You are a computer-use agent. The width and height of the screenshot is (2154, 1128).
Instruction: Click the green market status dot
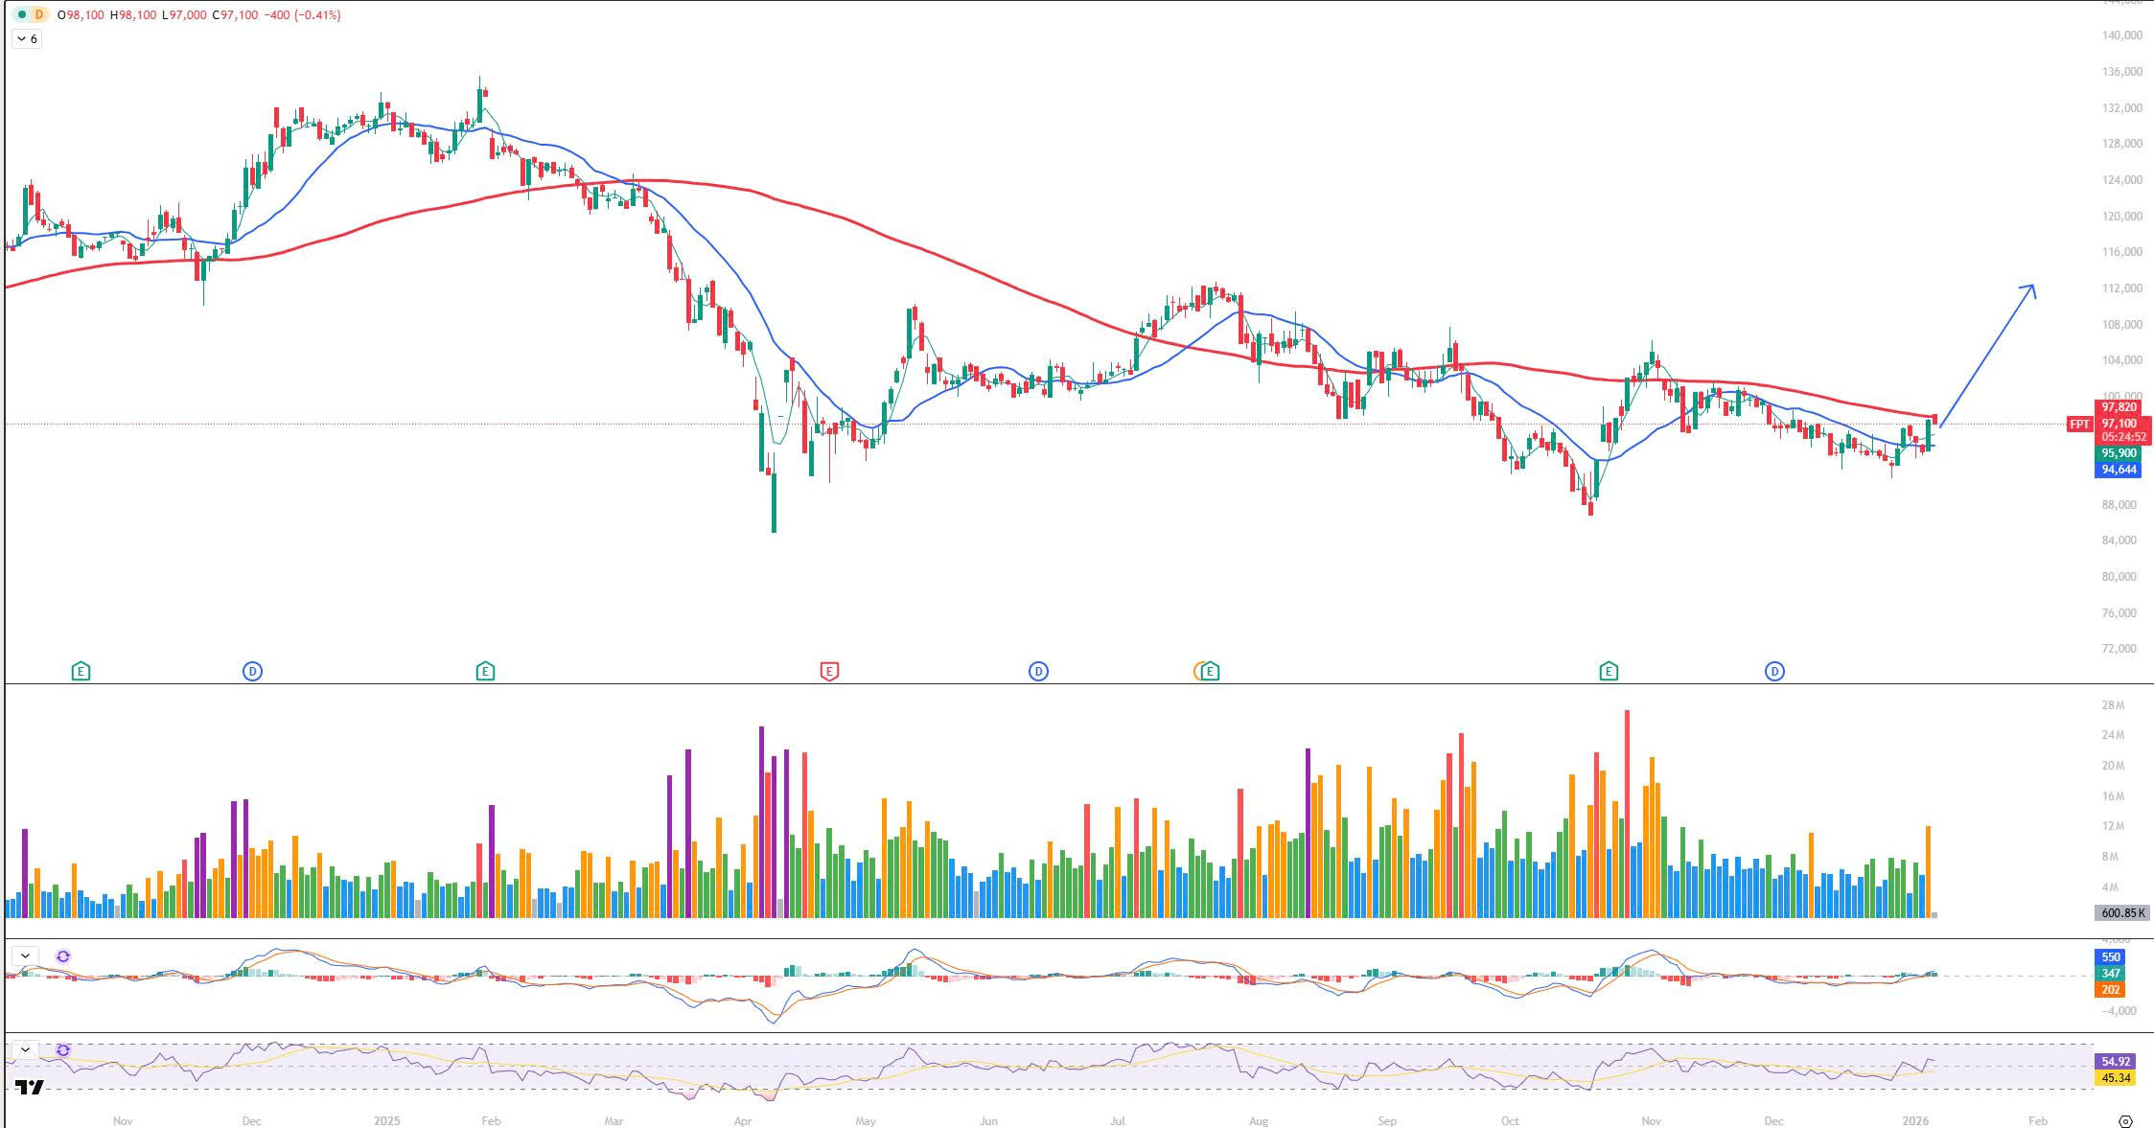coord(22,14)
